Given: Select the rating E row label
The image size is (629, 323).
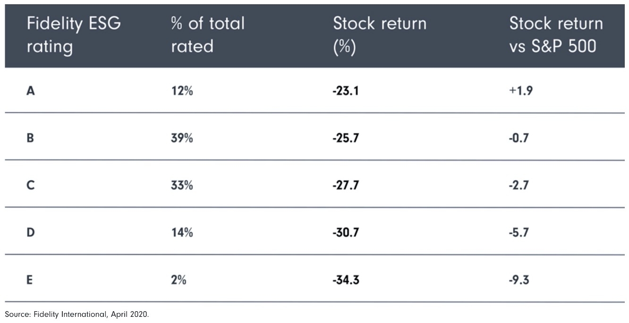Looking at the screenshot, I should click(x=29, y=280).
